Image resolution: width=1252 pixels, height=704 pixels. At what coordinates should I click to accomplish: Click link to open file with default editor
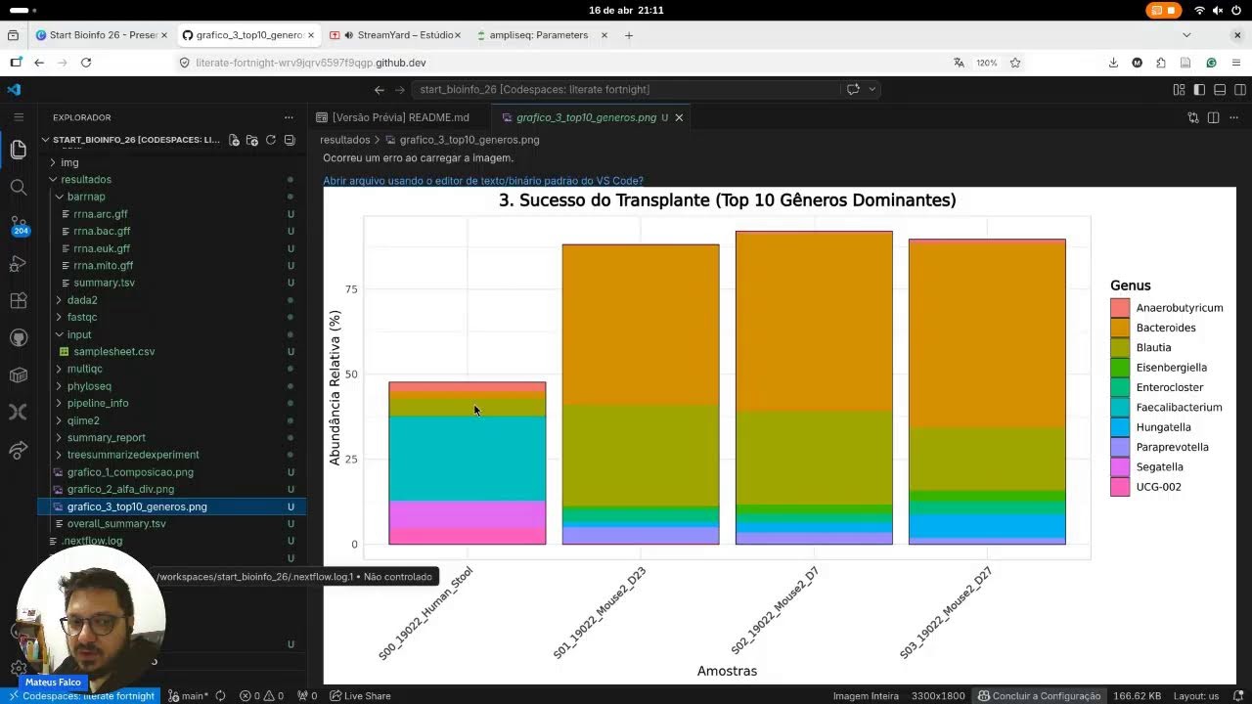point(483,181)
